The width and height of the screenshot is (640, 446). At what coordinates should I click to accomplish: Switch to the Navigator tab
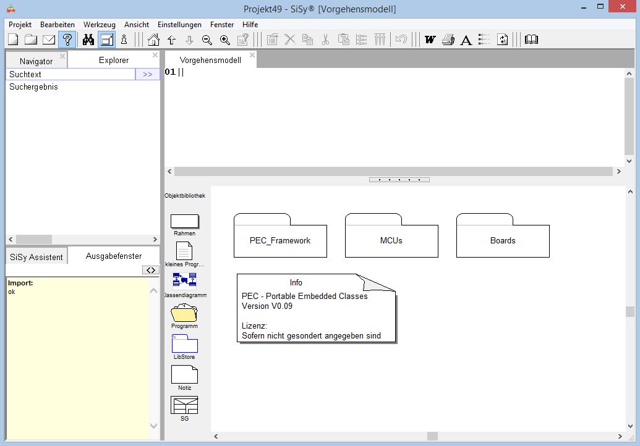pos(36,61)
